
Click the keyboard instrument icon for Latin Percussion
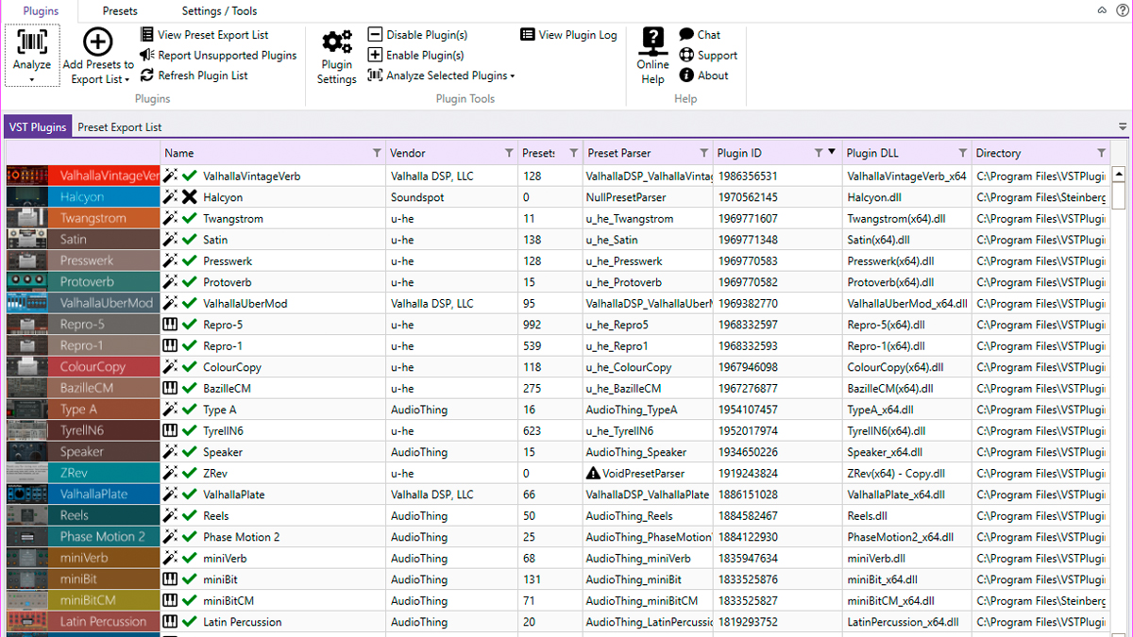click(x=170, y=622)
